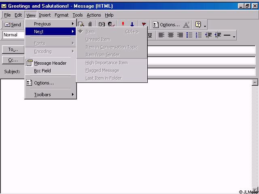The image size is (259, 194).
Task: Click the Check Names icon
Action: [x=111, y=25]
